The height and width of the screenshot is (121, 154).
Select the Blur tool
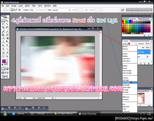[x=3, y=42]
